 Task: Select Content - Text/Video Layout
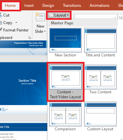point(65,82)
